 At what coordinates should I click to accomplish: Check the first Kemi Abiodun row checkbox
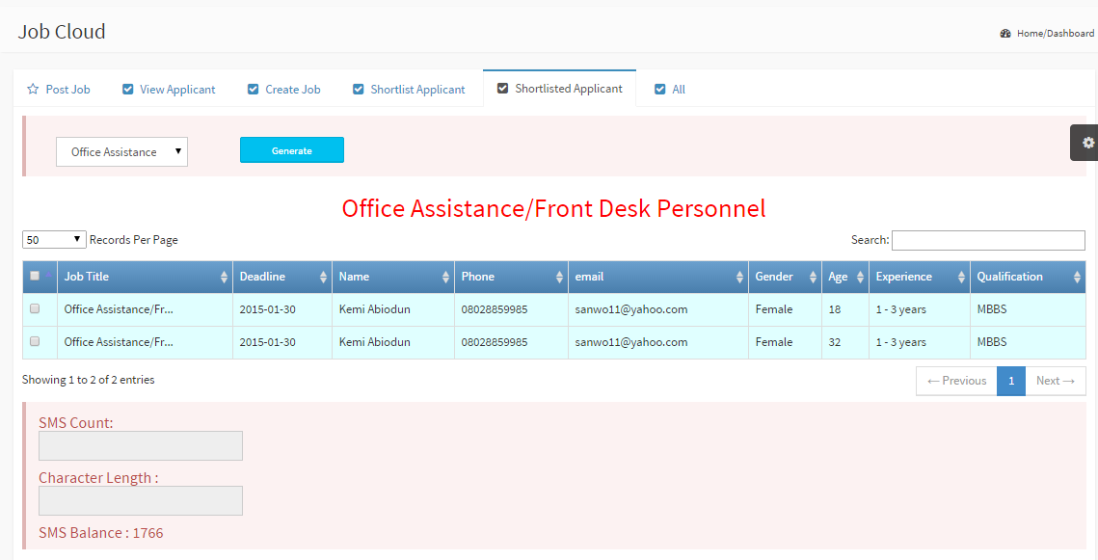coord(35,309)
